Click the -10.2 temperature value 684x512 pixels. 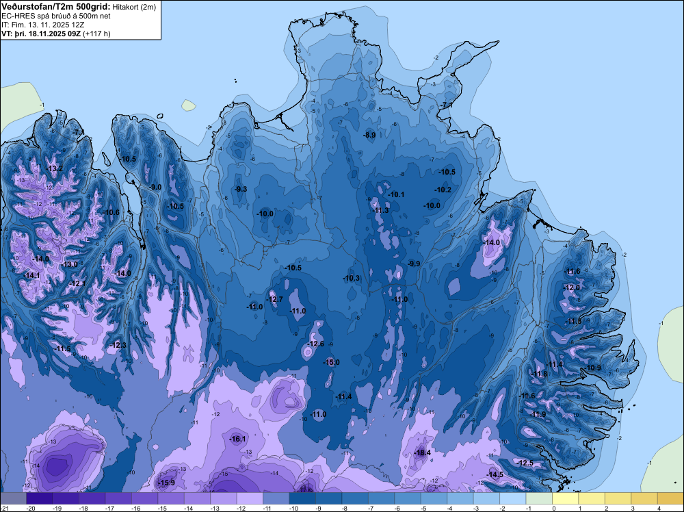coord(443,190)
